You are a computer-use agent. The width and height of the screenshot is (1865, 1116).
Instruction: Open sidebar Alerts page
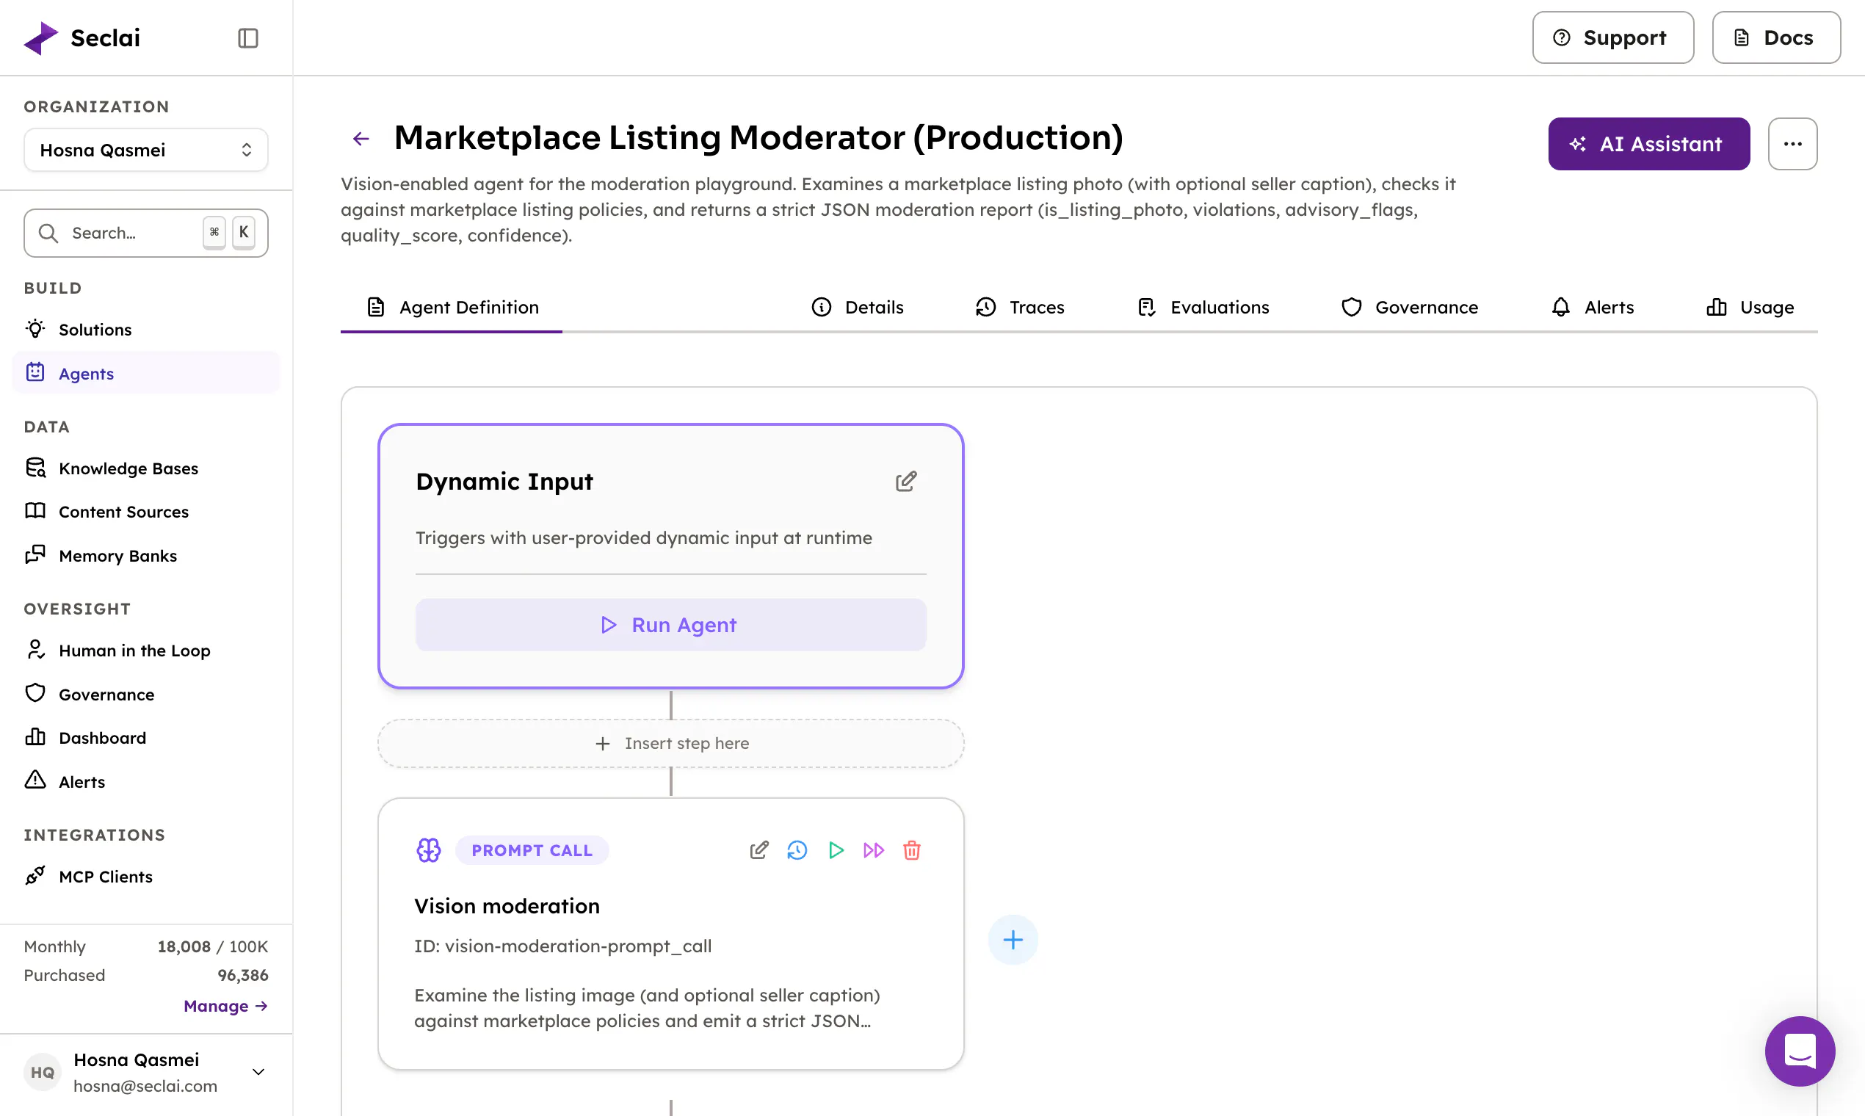coord(146,782)
